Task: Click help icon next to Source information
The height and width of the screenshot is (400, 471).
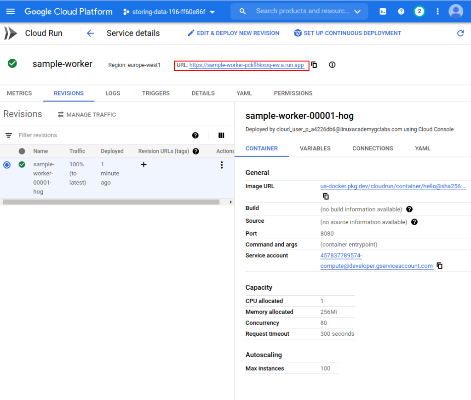Action: click(x=414, y=222)
